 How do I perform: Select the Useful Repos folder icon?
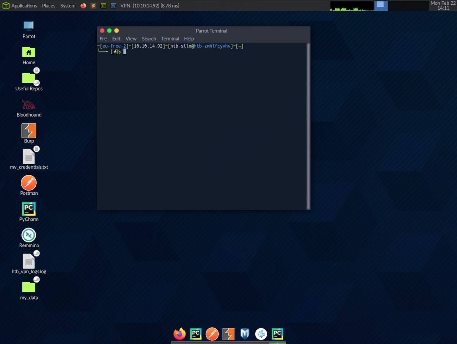(29, 79)
